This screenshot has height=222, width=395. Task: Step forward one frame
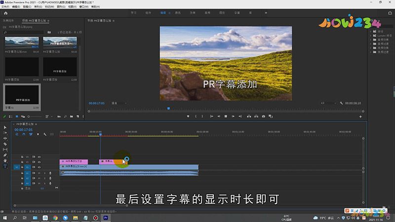point(233,116)
